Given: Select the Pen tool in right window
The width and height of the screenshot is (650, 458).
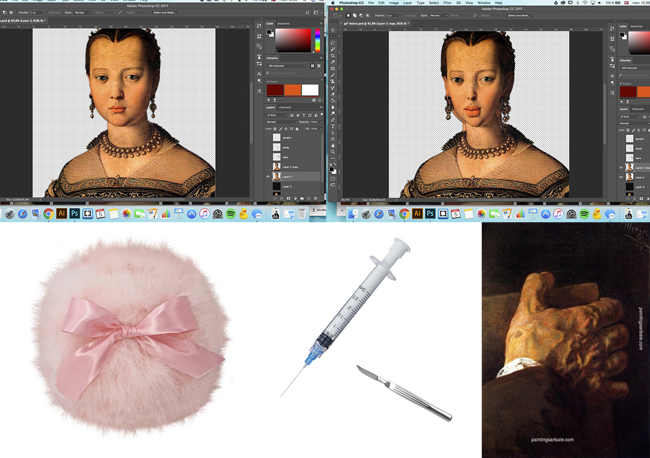Looking at the screenshot, I should tap(333, 120).
